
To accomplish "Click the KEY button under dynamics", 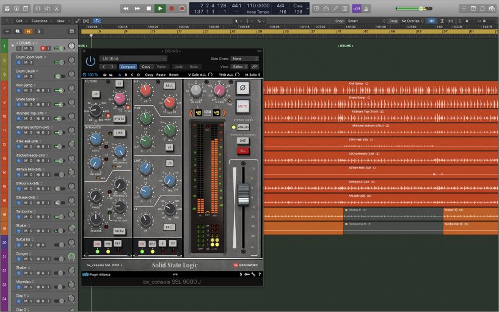I will (118, 243).
